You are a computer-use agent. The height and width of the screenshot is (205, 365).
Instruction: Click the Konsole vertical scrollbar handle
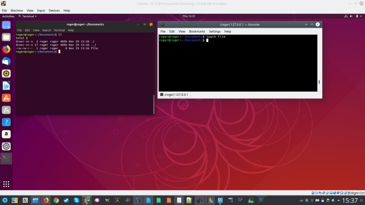coord(319,82)
